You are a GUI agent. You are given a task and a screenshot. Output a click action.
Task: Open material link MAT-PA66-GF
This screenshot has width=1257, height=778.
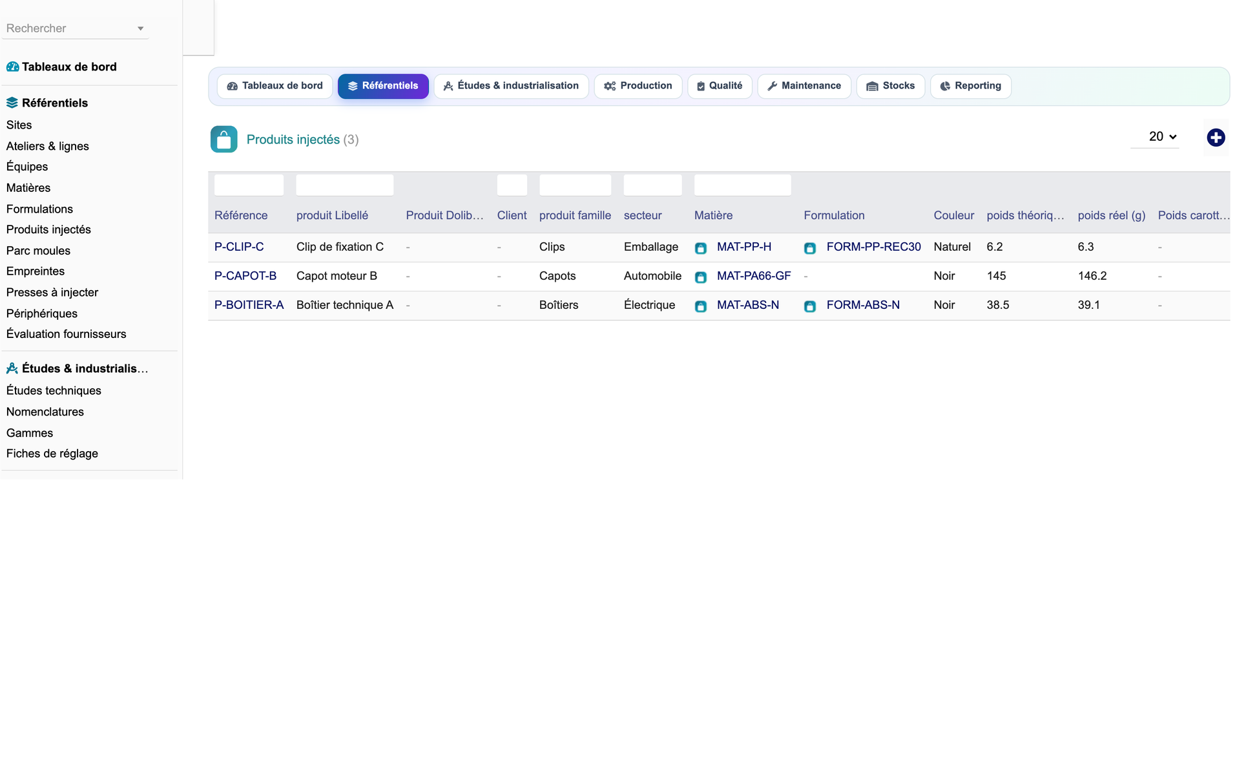[754, 276]
